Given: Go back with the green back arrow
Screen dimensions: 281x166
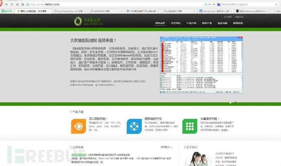Looking at the screenshot, I should 7,4.
